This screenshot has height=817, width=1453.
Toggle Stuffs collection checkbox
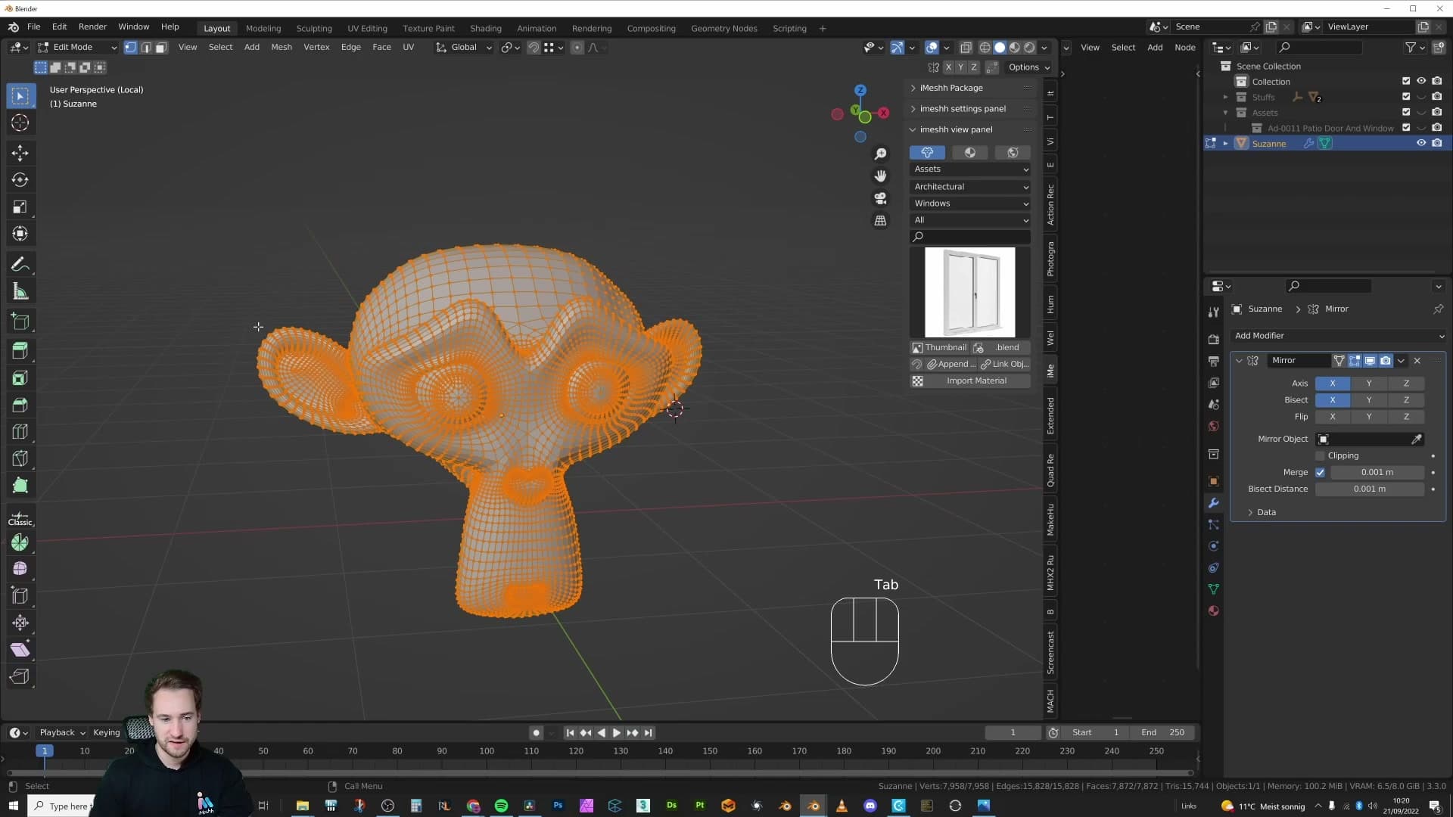(1406, 97)
